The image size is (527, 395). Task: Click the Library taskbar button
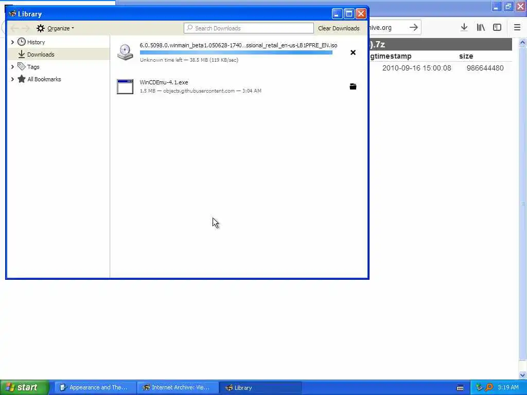coord(260,388)
